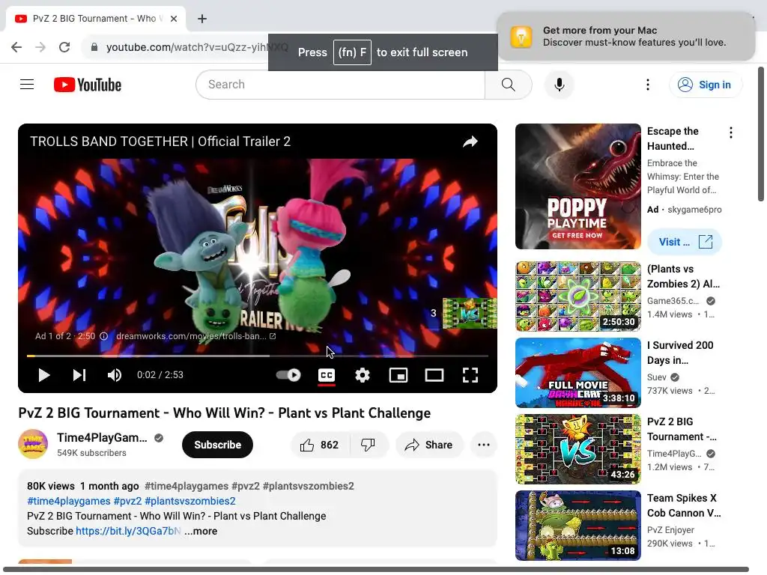Open player settings gear
The height and width of the screenshot is (575, 767).
(362, 375)
